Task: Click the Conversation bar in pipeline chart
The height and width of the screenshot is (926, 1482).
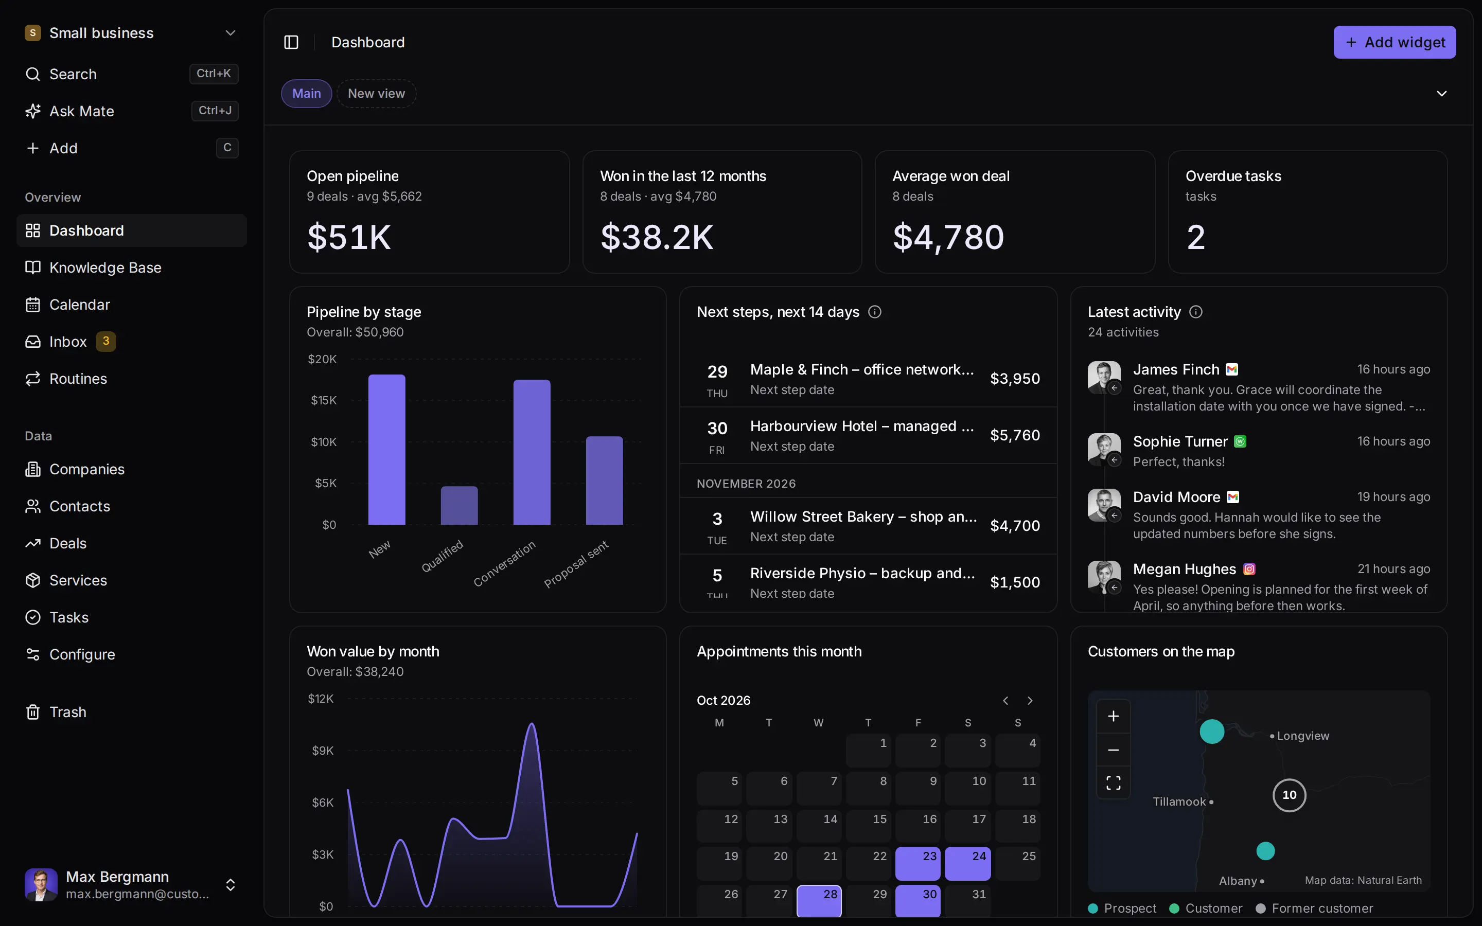Action: (x=532, y=452)
